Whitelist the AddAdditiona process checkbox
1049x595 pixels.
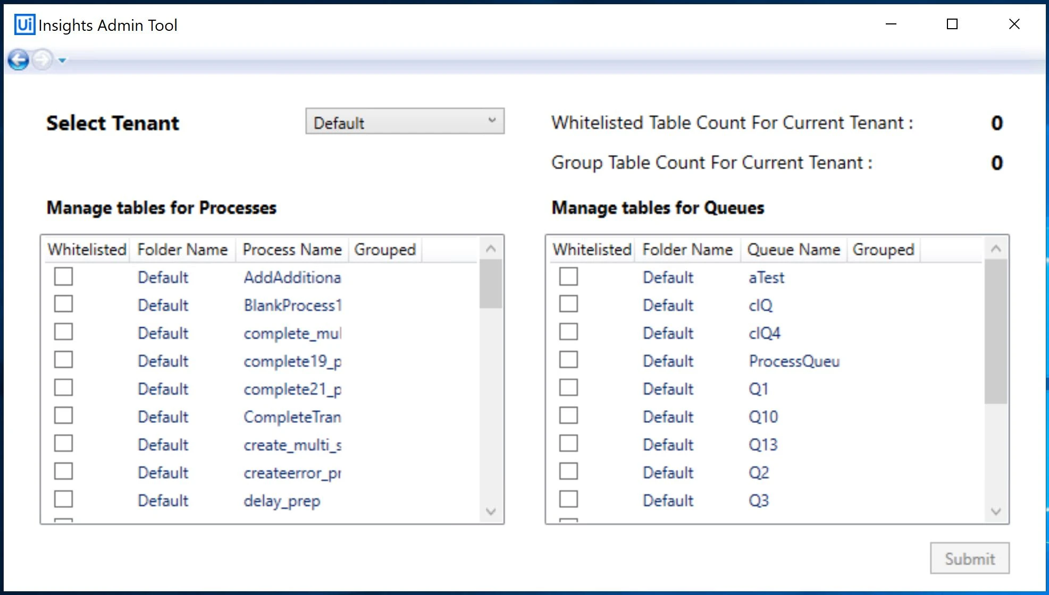click(x=63, y=277)
